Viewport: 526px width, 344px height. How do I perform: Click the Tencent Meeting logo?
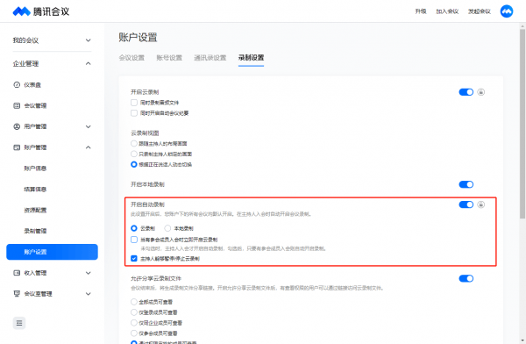41,11
